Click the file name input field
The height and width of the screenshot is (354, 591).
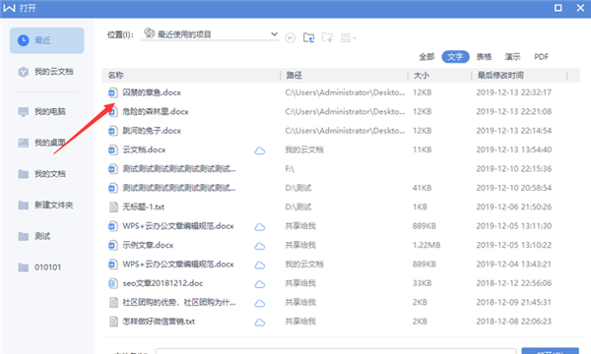pyautogui.click(x=336, y=351)
